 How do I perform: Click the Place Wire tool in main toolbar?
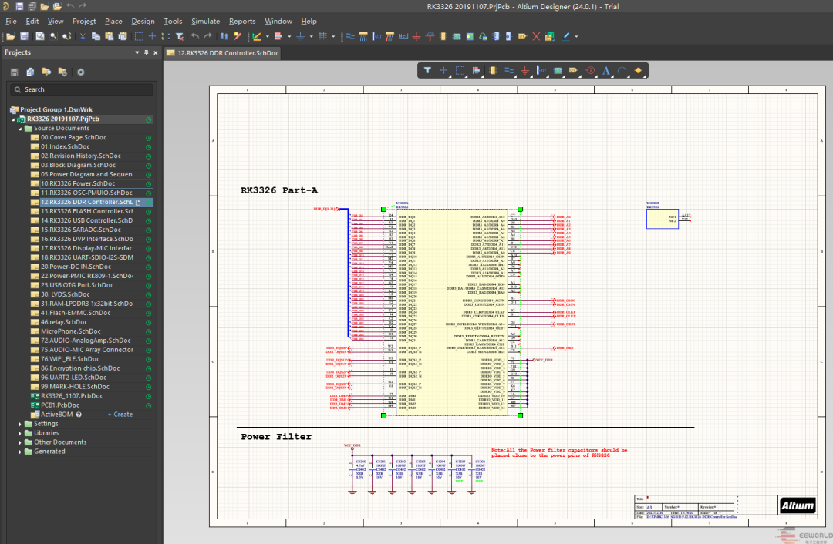click(350, 36)
